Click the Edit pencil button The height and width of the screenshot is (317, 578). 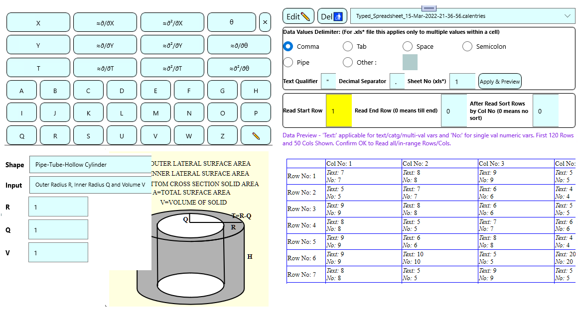(x=298, y=16)
